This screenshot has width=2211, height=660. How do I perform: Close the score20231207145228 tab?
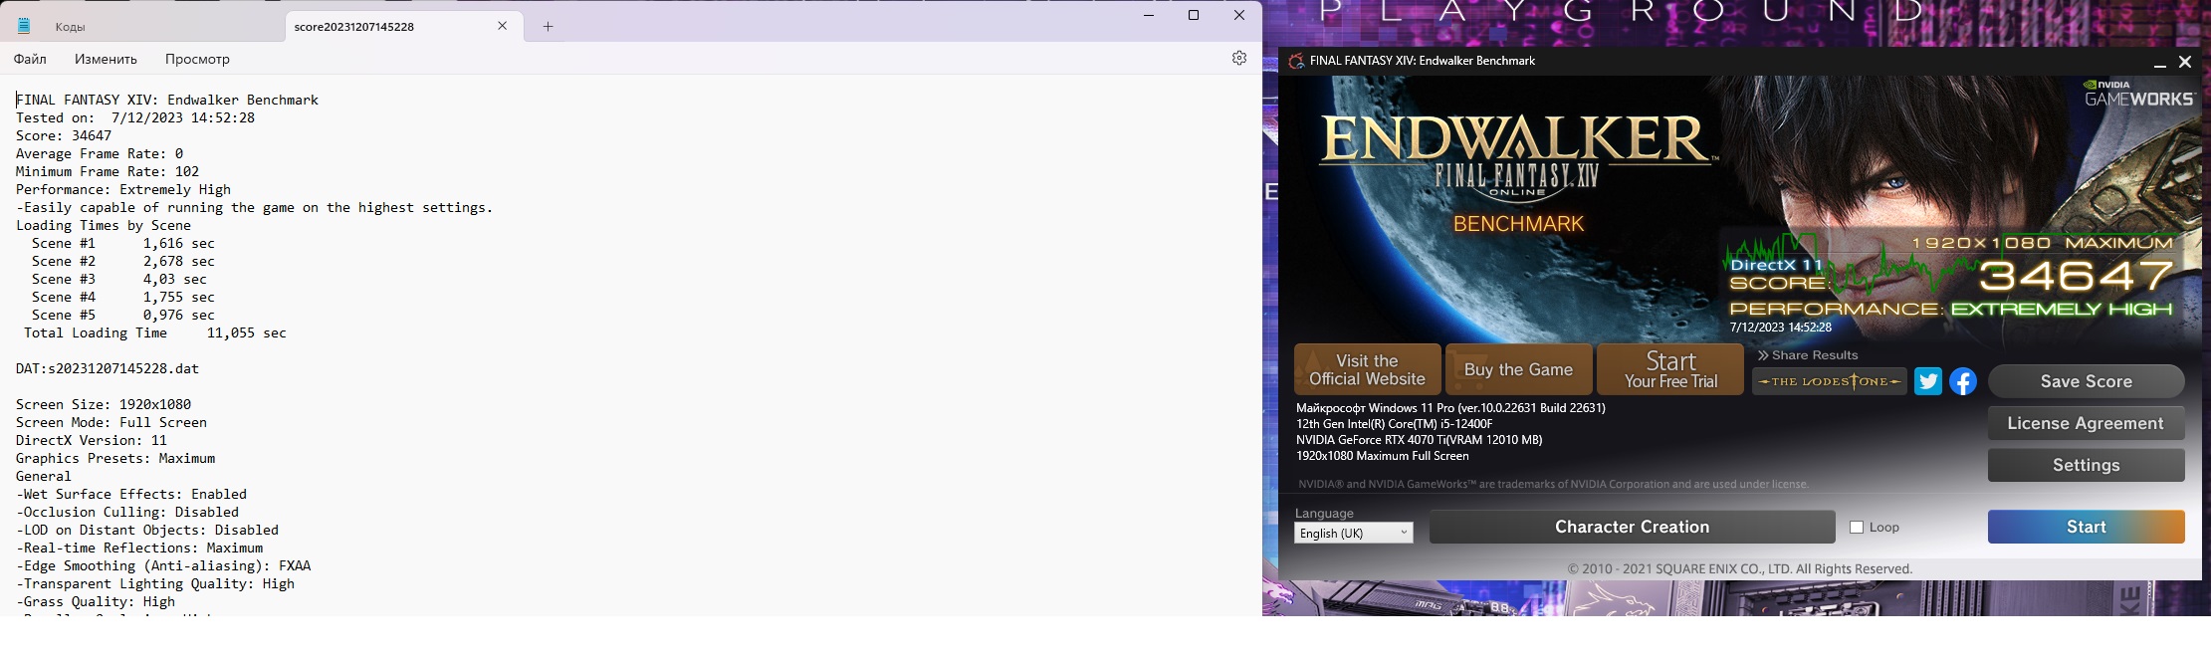click(x=503, y=27)
